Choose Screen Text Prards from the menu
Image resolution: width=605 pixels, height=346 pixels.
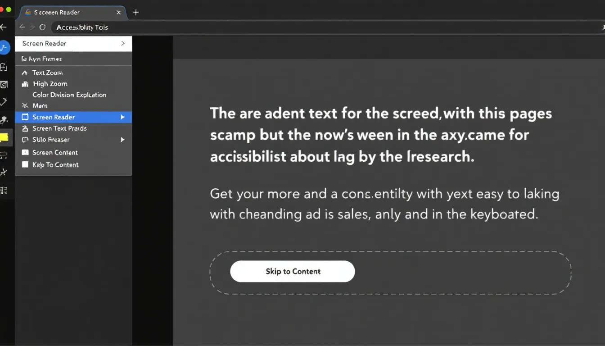pos(59,128)
